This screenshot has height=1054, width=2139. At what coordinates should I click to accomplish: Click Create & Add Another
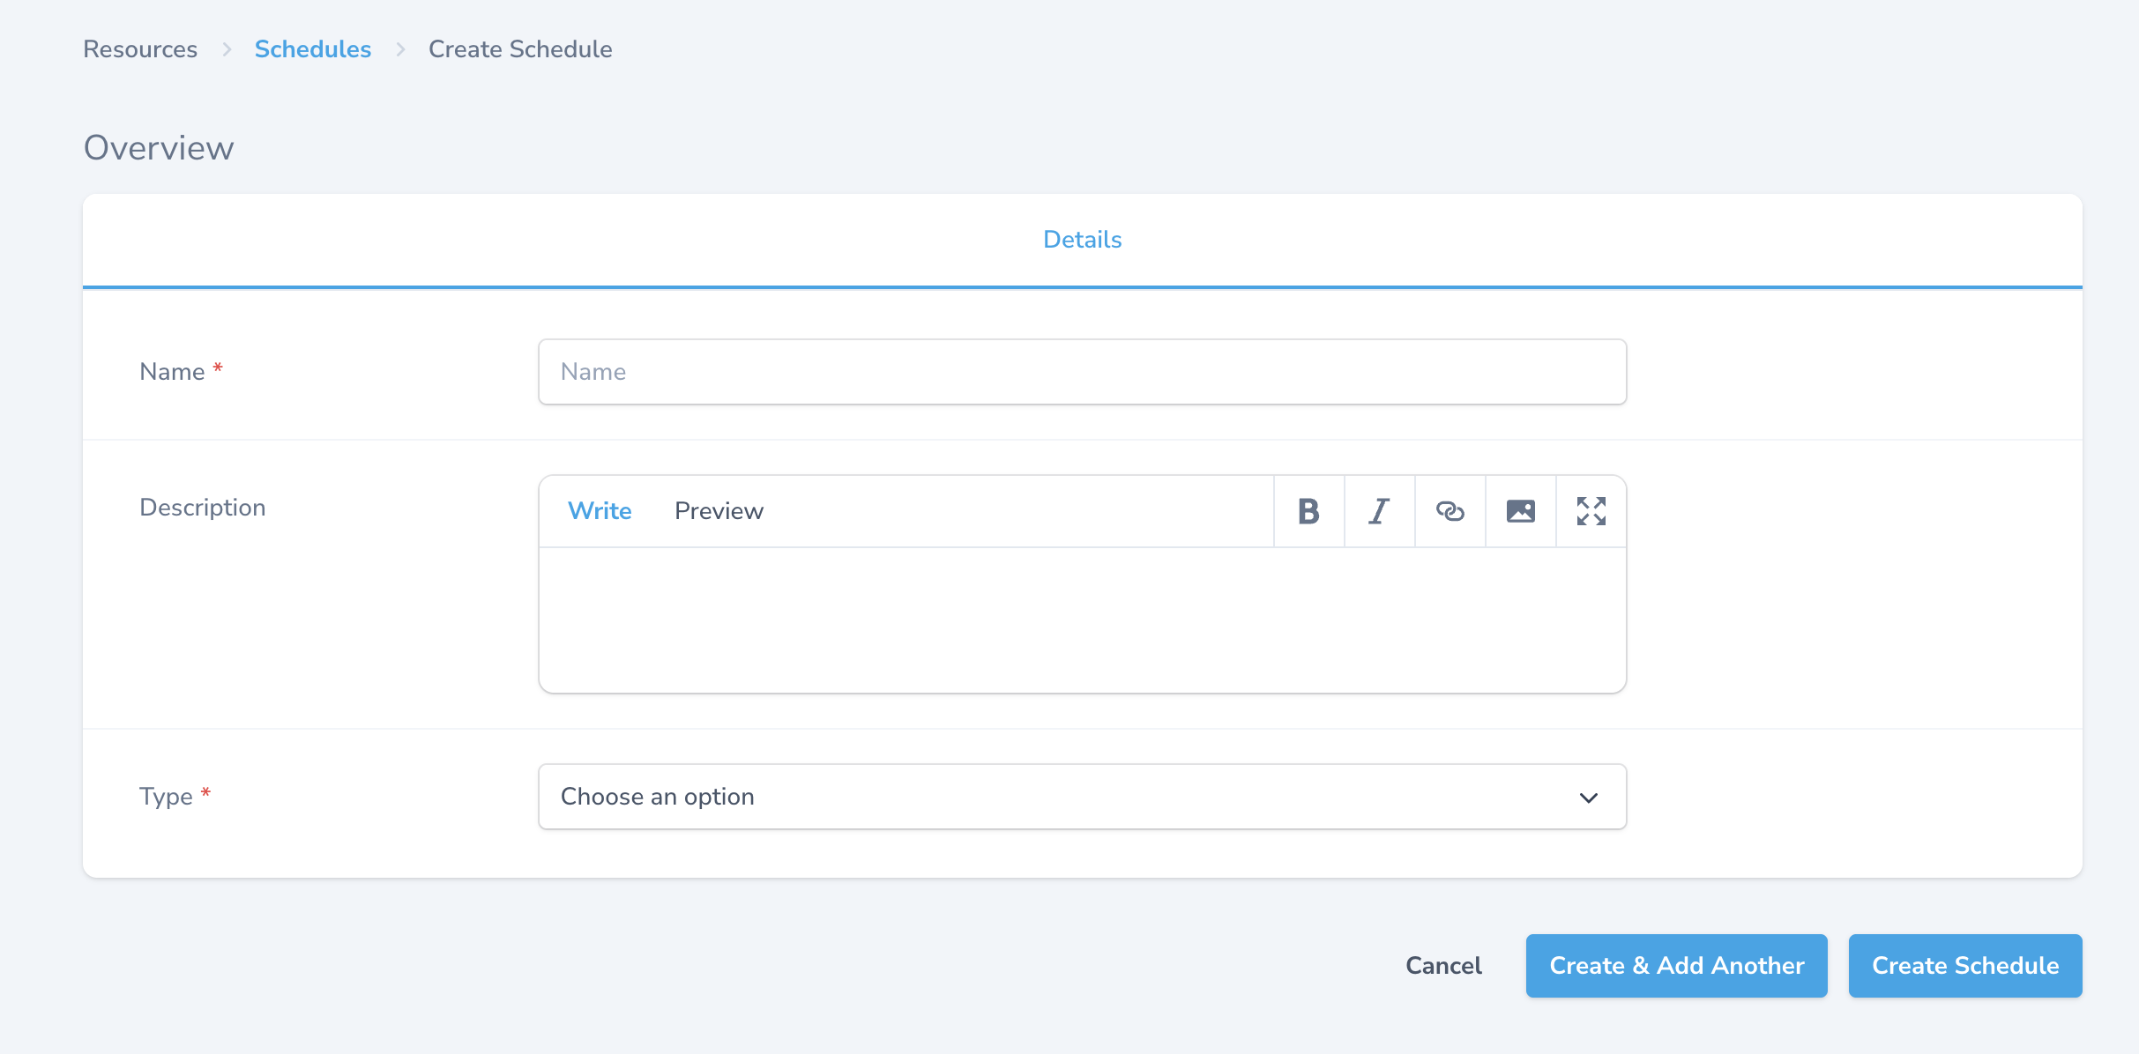pyautogui.click(x=1676, y=965)
